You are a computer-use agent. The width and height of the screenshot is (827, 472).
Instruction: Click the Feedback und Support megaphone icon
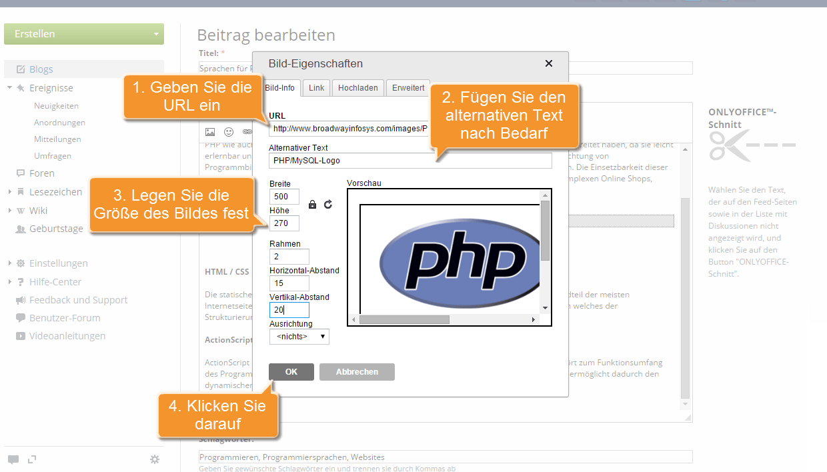pyautogui.click(x=21, y=300)
